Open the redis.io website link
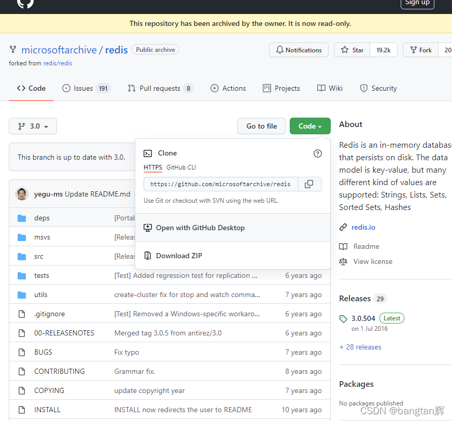This screenshot has width=452, height=421. [363, 227]
